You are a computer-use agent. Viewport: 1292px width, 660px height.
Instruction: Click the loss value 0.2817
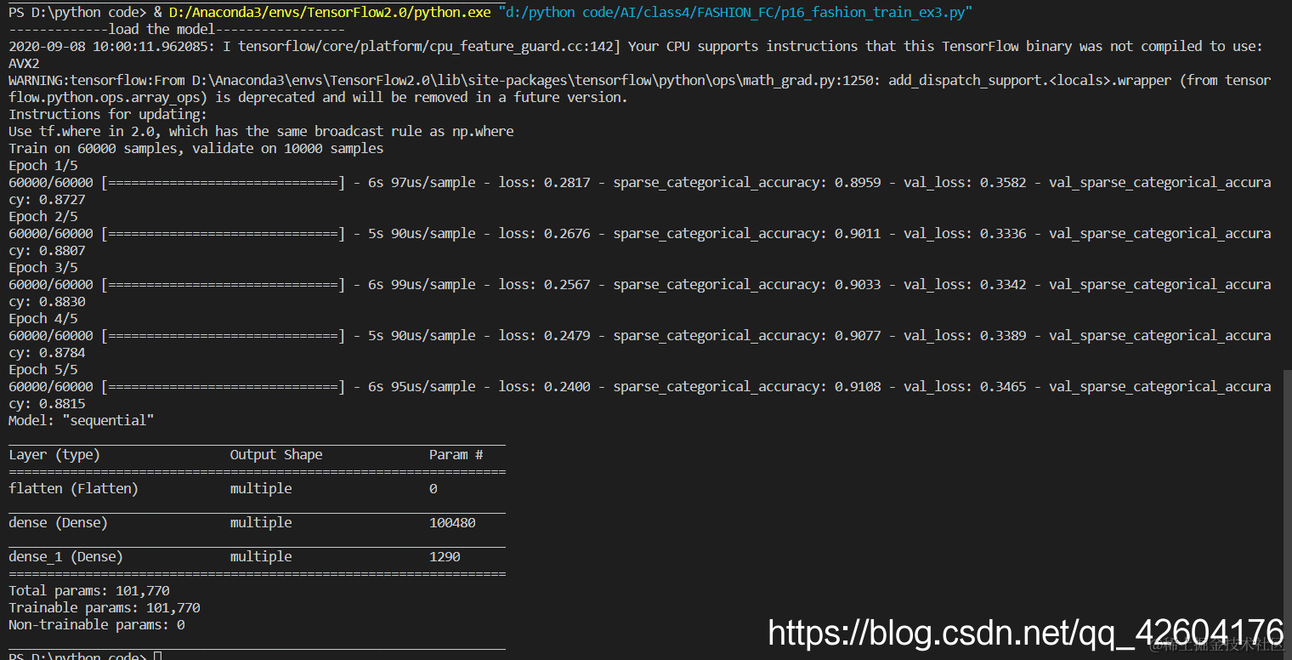(x=567, y=182)
